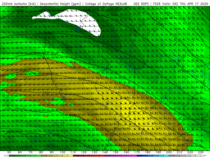Click the 120 value on the colorbar scale

pyautogui.click(x=84, y=152)
